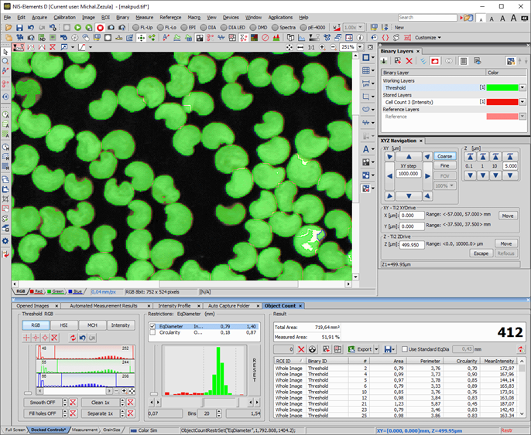Enable the Circularity restriction checkbox
The image size is (531, 435).
click(x=152, y=333)
